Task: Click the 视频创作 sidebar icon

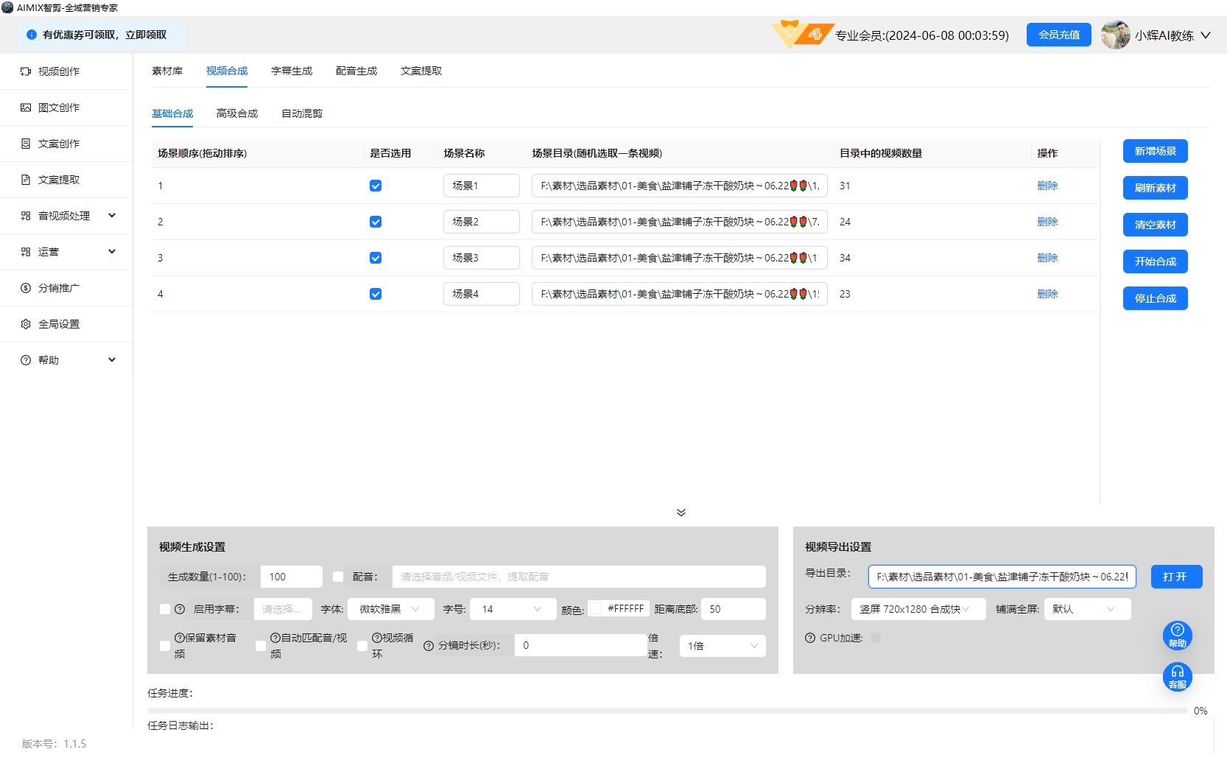Action: coord(26,71)
